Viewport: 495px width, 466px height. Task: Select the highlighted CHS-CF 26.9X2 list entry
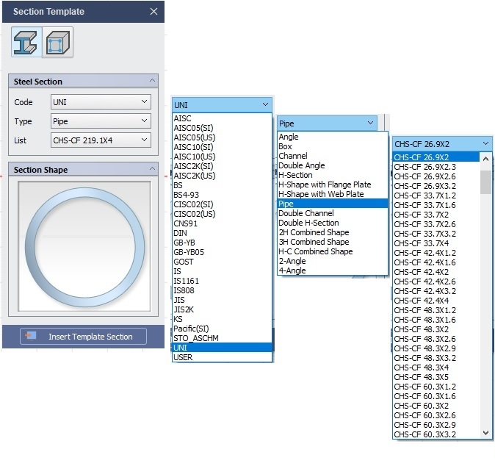pyautogui.click(x=436, y=157)
